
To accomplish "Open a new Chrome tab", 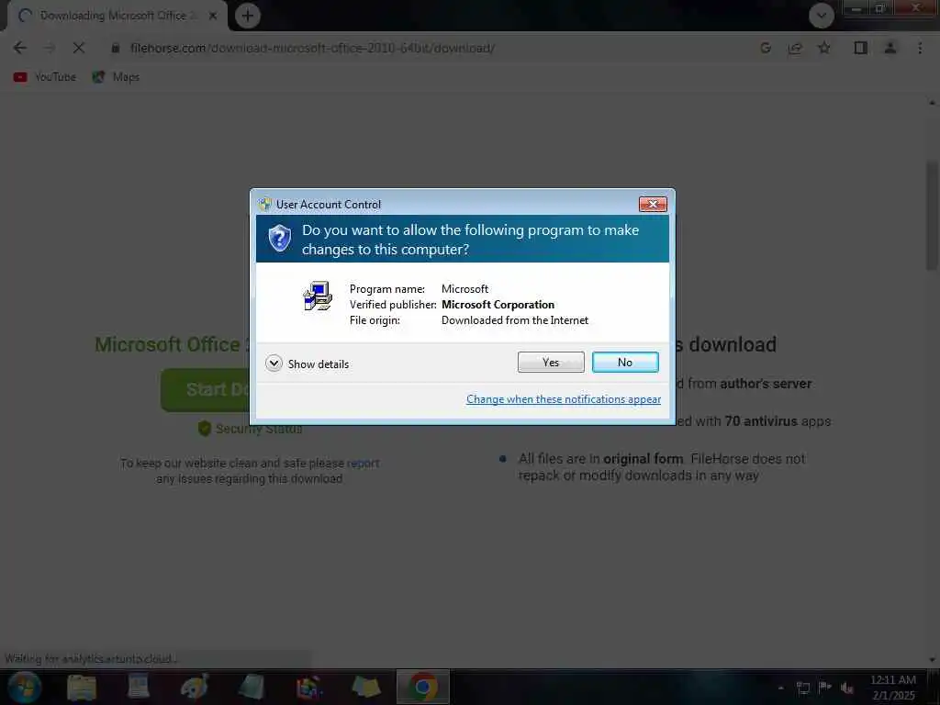I will click(248, 16).
